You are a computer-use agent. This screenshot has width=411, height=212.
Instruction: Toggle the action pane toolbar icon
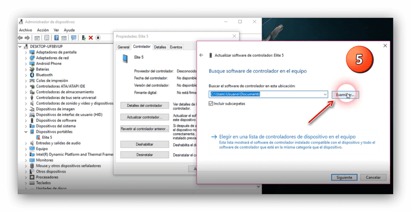pyautogui.click(x=63, y=38)
